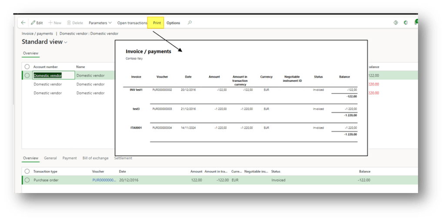Sort transactions by Status column header

[276, 171]
